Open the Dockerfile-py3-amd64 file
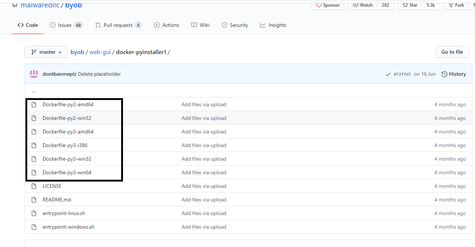 pyautogui.click(x=68, y=131)
